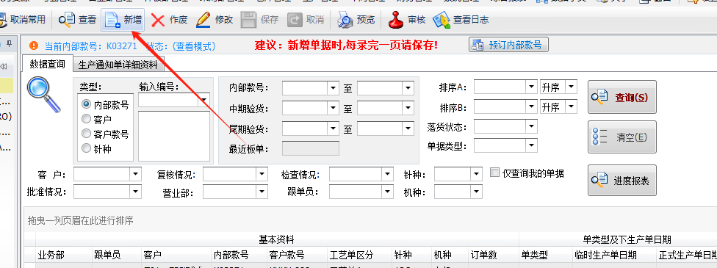Image resolution: width=717 pixels, height=268 pixels.
Task: Click the 预订内部款号 button
Action: point(508,45)
